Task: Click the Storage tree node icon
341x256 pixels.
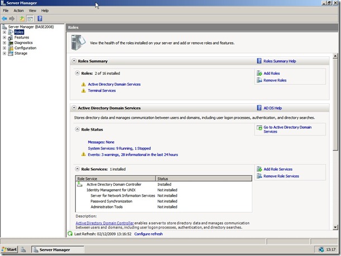Action: [11, 53]
